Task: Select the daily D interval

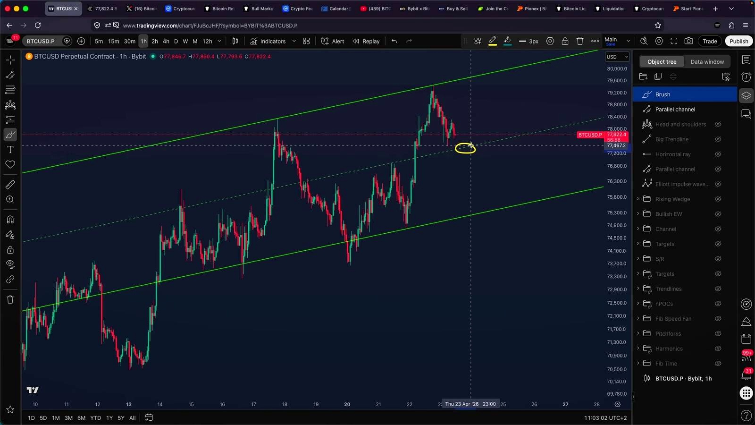Action: click(176, 41)
